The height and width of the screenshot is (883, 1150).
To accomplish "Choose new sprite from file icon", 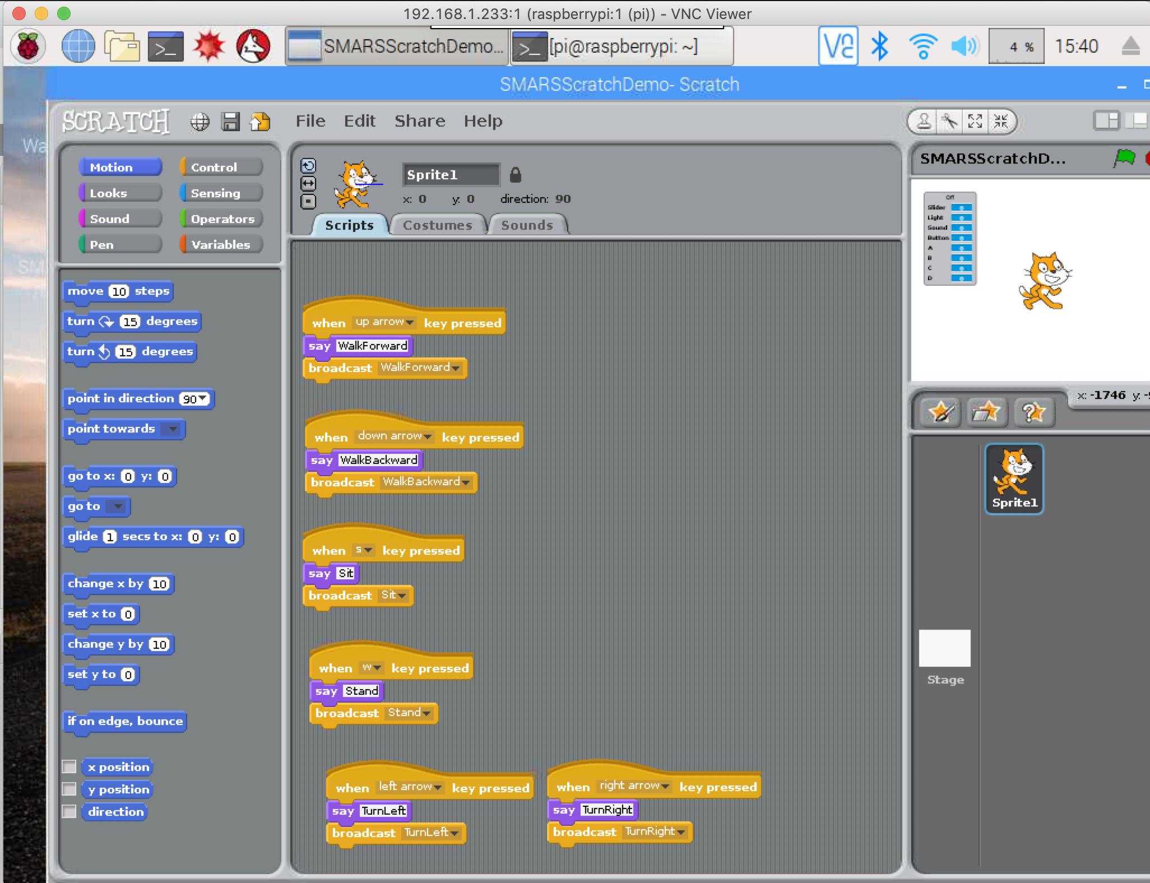I will (x=986, y=413).
